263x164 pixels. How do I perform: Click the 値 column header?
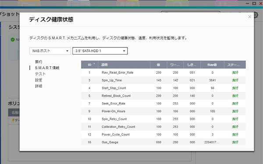click(159, 65)
